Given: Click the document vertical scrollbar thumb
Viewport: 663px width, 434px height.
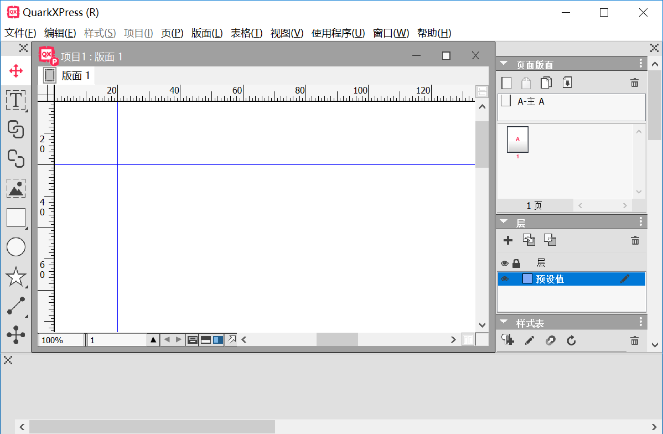Looking at the screenshot, I should 481,144.
